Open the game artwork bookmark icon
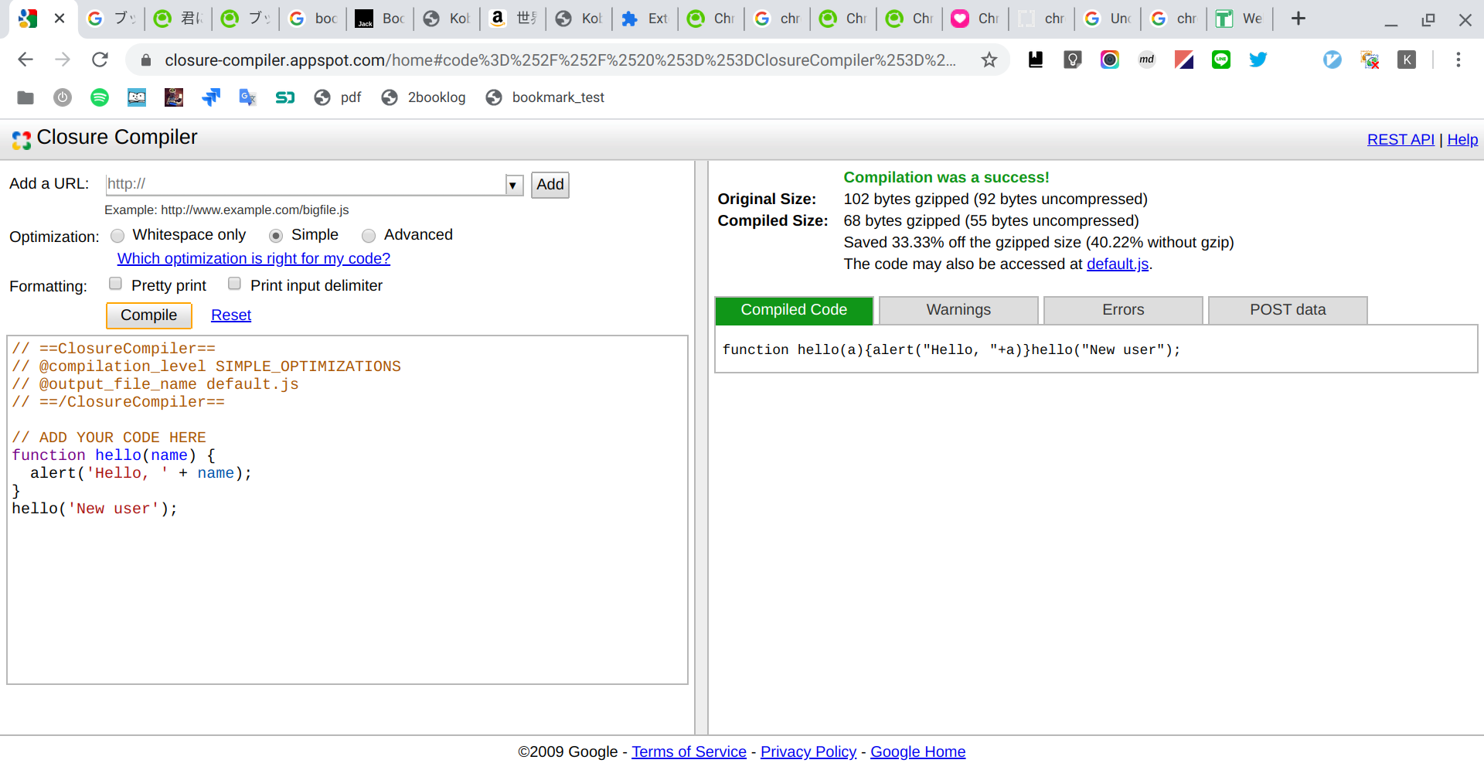The width and height of the screenshot is (1484, 770). click(174, 97)
